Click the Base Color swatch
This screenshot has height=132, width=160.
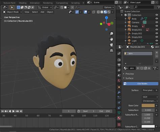pos(148,105)
